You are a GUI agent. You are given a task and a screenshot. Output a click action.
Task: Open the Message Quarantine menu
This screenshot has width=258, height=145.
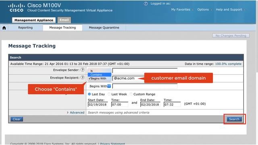(x=104, y=28)
